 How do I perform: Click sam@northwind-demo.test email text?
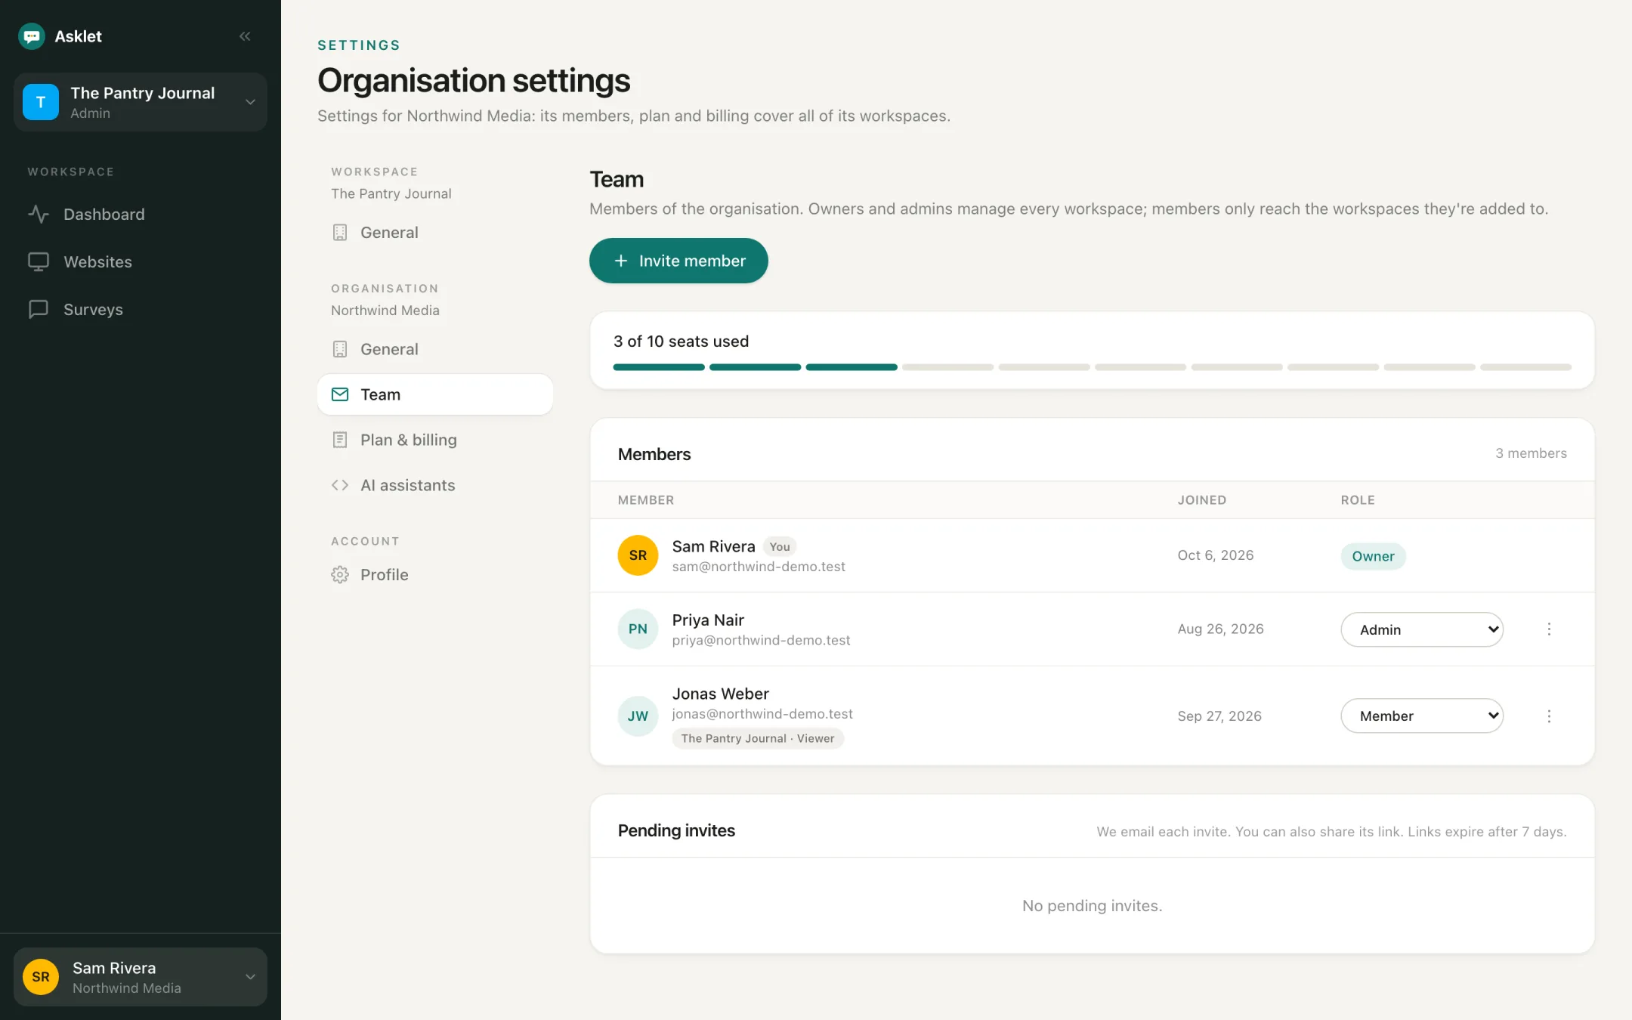coord(759,567)
